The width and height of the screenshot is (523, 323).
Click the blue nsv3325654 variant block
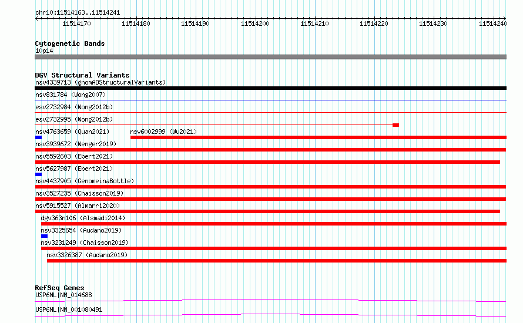[x=44, y=236]
